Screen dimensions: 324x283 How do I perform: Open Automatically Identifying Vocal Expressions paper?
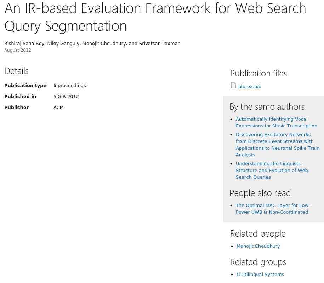click(x=276, y=122)
